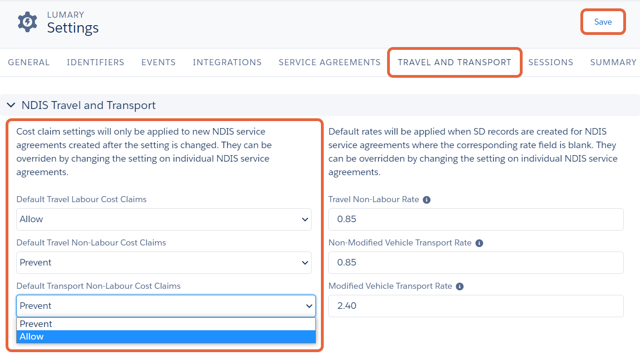Click the Modified Vehicle Transport Rate field
Viewport: 640px width, 354px height.
(x=476, y=306)
